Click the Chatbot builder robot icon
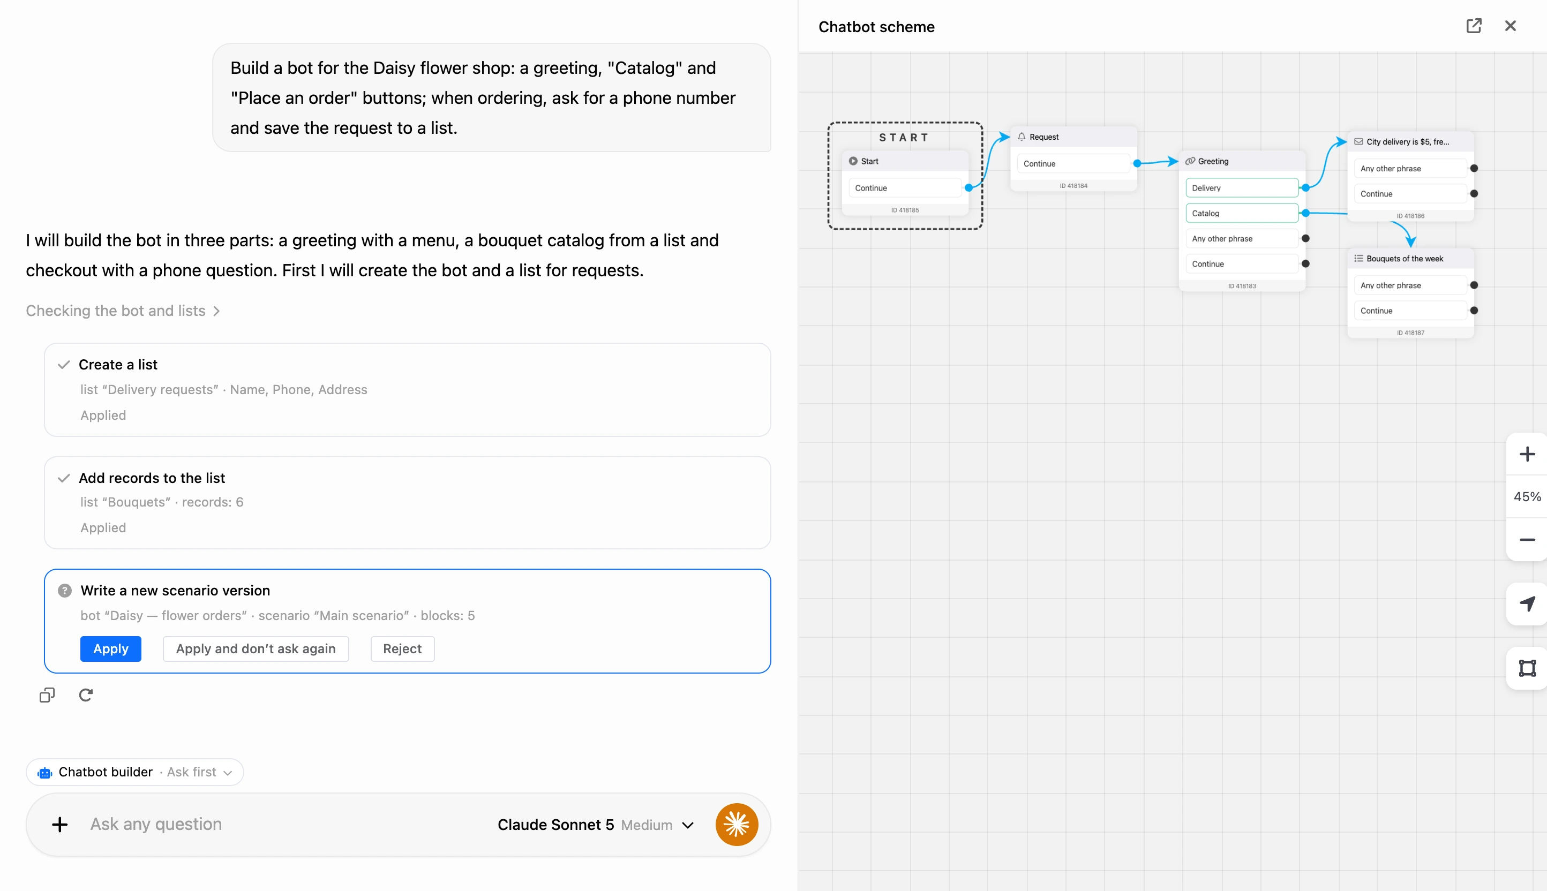The width and height of the screenshot is (1547, 891). click(44, 772)
